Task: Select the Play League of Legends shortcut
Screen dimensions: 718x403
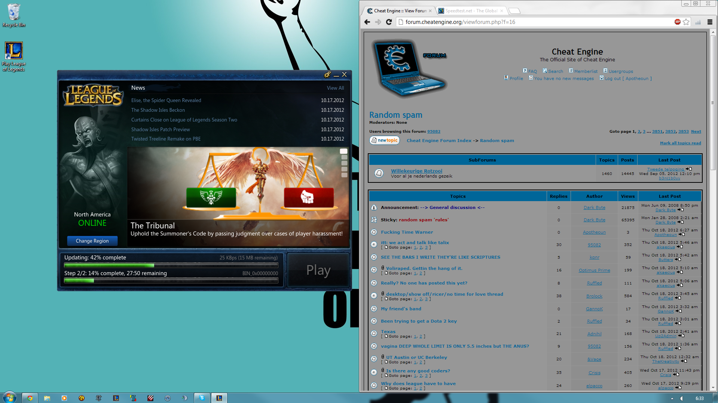Action: [14, 56]
